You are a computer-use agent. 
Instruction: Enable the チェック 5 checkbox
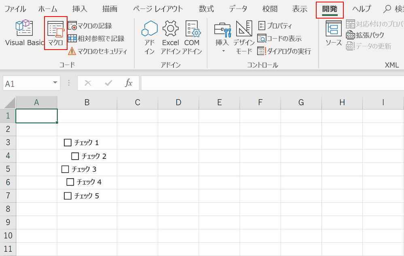pos(68,196)
